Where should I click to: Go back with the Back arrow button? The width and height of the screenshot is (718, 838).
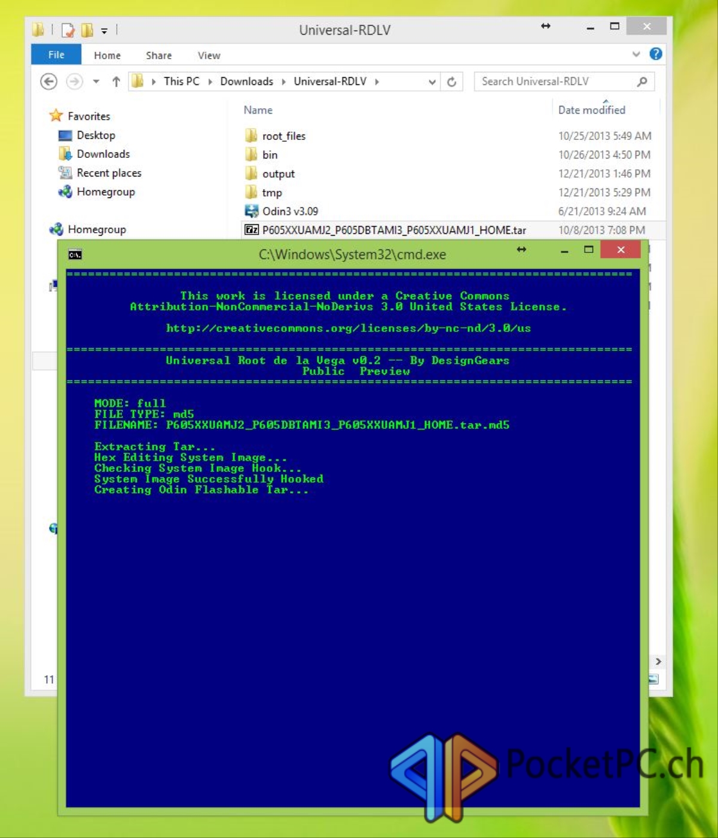coord(49,81)
